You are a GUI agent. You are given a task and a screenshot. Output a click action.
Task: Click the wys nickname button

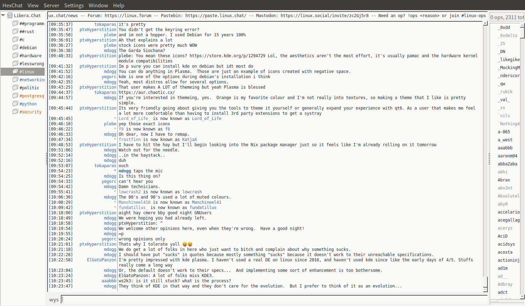click(x=54, y=300)
